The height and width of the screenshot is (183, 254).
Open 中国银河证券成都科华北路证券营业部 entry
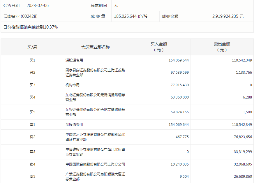(95, 137)
